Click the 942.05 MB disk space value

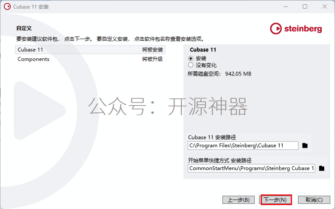click(238, 74)
